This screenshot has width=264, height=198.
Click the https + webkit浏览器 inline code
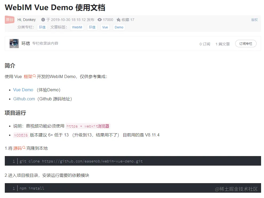tap(88, 126)
